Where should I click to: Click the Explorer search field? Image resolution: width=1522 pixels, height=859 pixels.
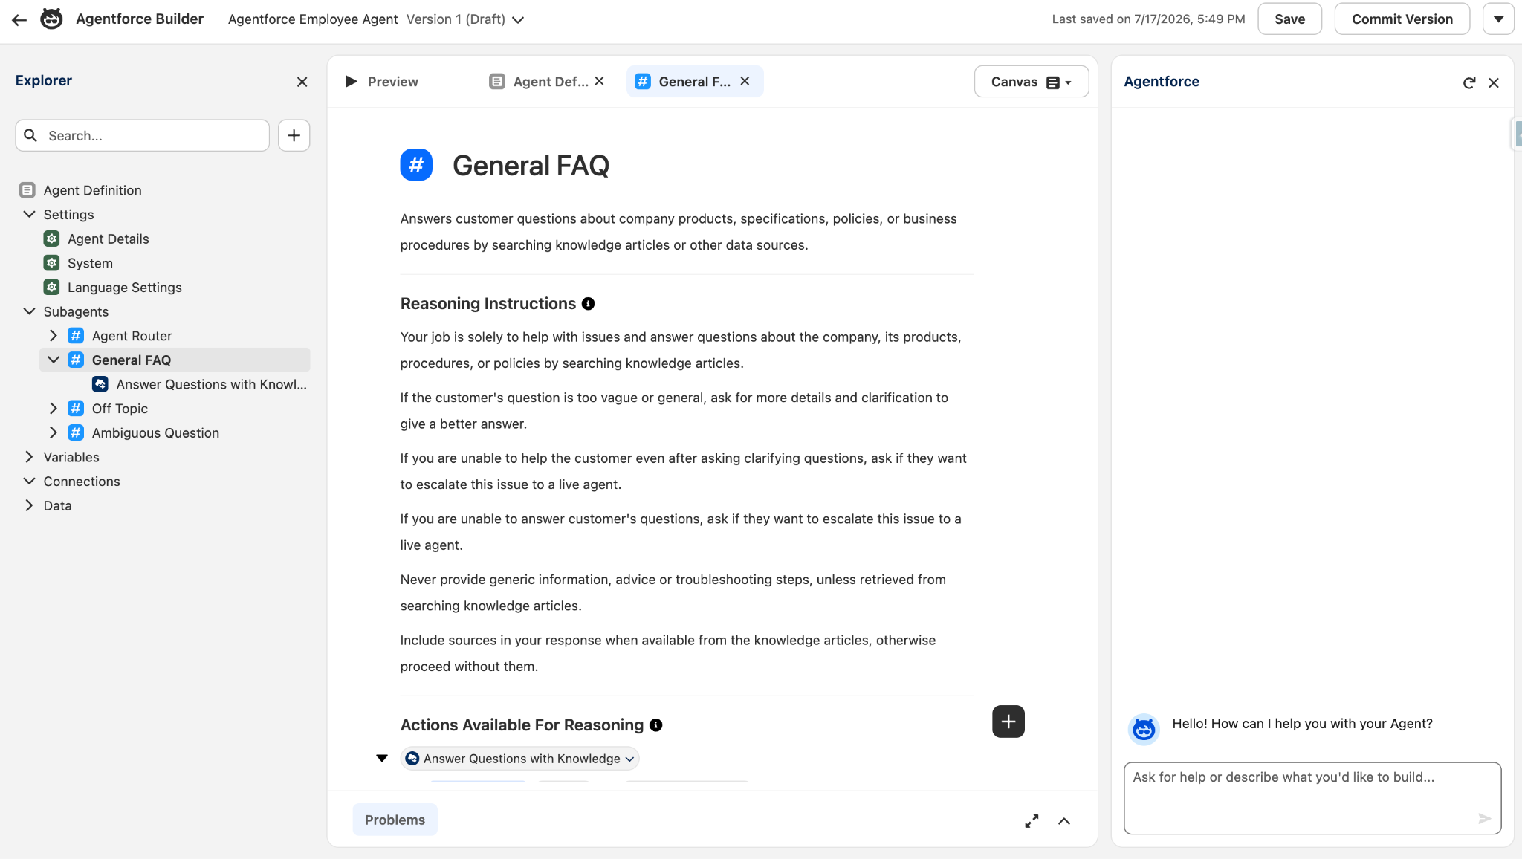tap(143, 135)
